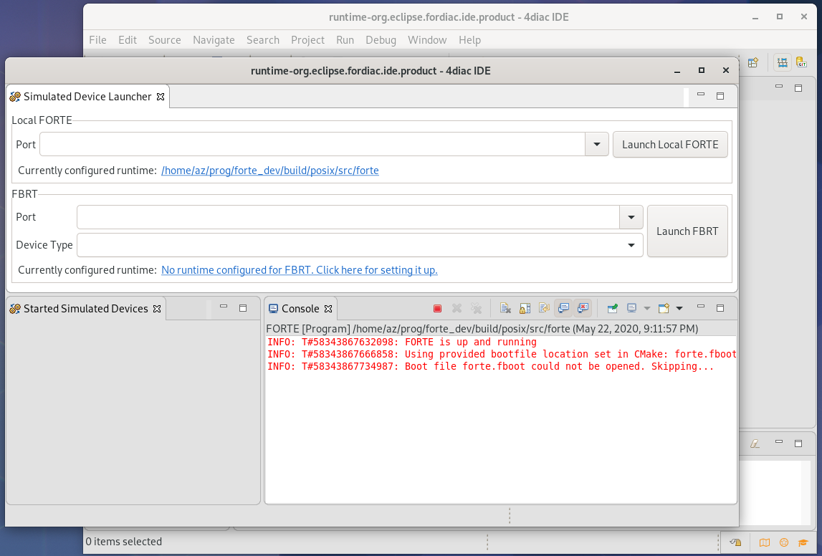822x556 pixels.
Task: Click the orange star circle status bar icon
Action: [784, 542]
